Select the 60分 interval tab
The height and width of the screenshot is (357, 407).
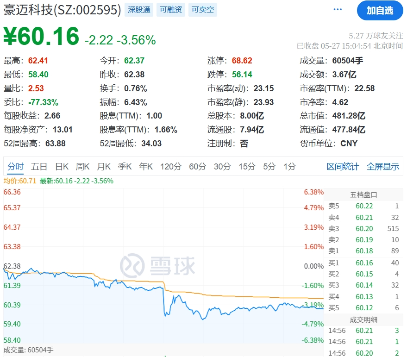tap(198, 167)
